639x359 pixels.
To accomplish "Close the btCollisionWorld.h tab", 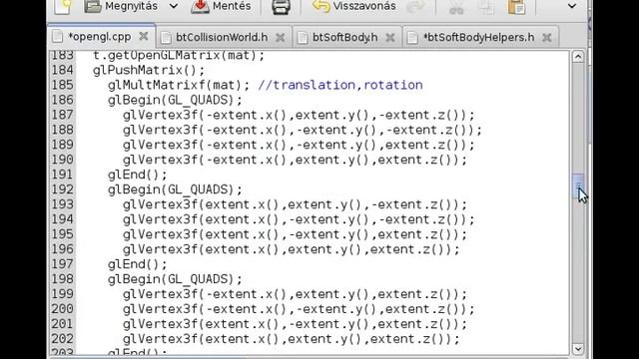I will pos(280,38).
